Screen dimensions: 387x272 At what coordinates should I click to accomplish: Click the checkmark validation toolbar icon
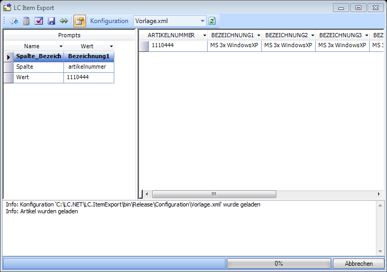39,21
